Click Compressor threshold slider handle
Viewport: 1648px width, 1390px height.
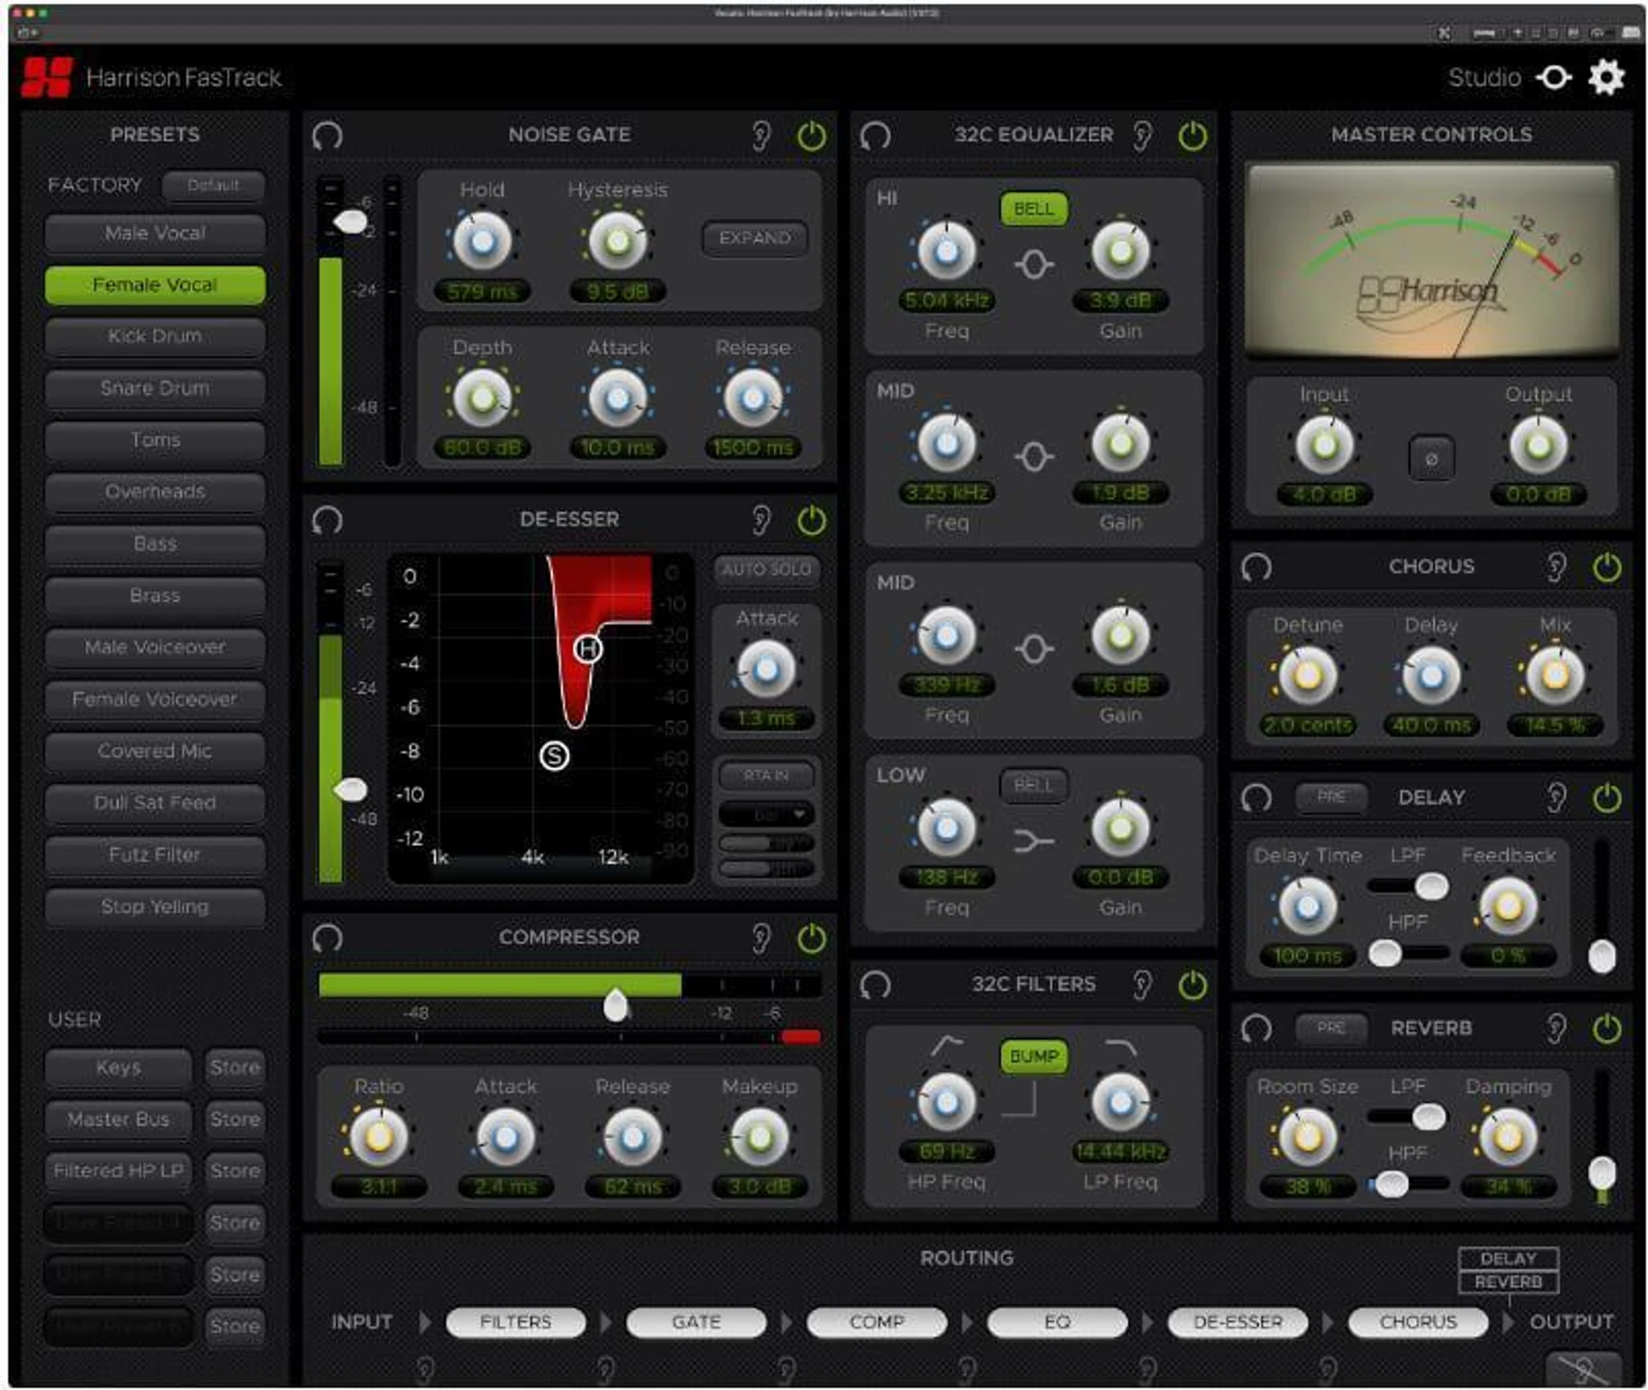pyautogui.click(x=616, y=1005)
